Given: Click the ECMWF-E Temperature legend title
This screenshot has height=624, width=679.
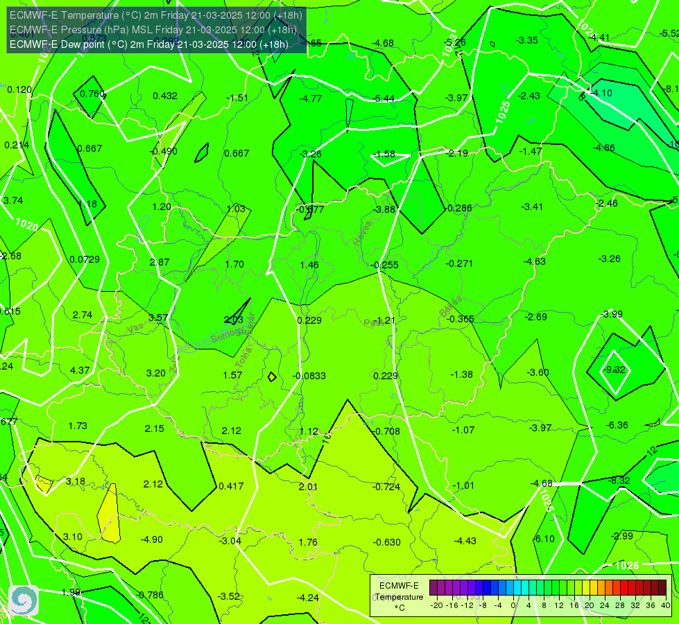Looking at the screenshot, I should [399, 596].
